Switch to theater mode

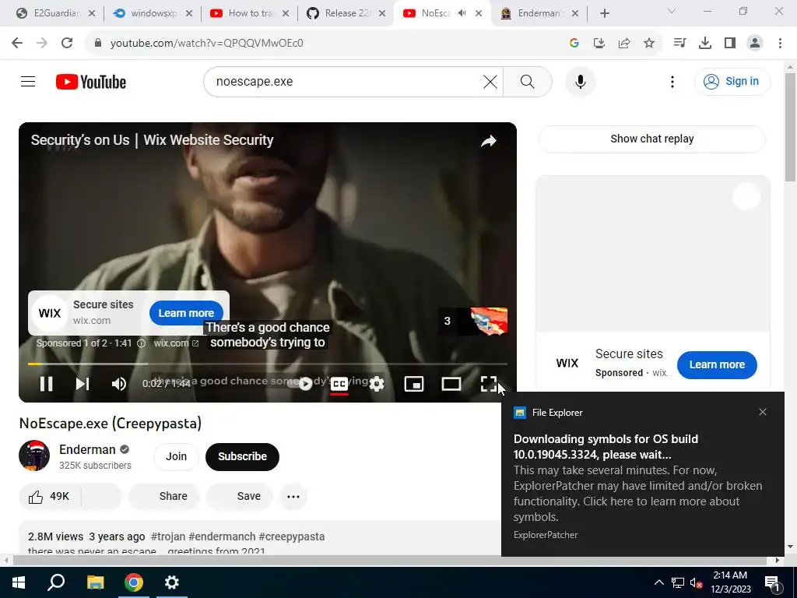(x=451, y=384)
